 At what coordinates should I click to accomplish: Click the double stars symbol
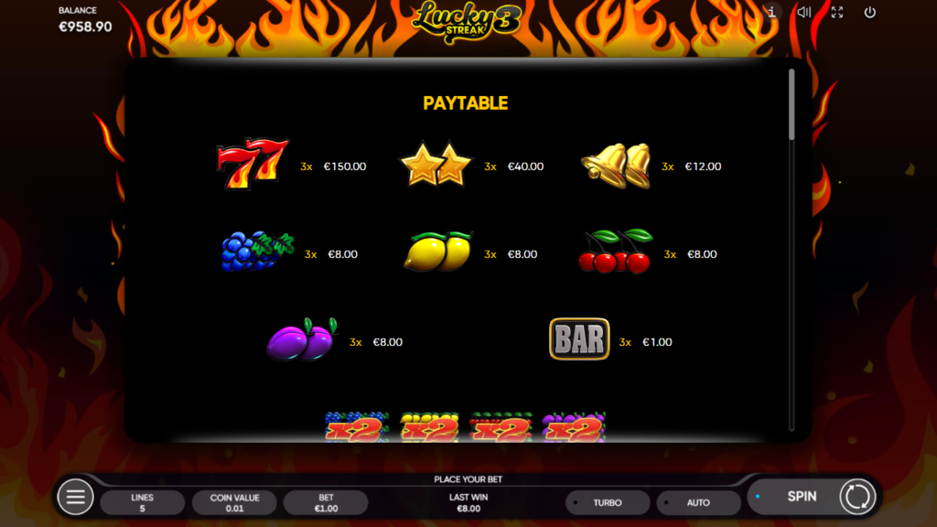tap(436, 164)
